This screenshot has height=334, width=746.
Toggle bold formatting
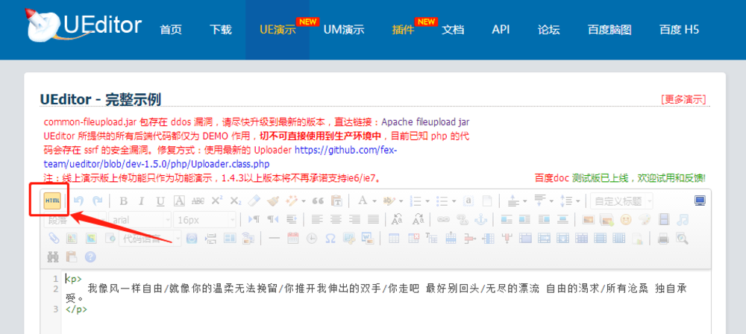click(x=123, y=201)
